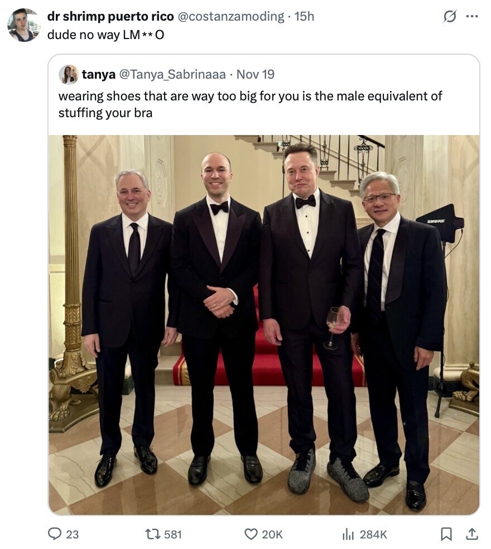Click dr shrimp puerto rico's profile avatar
This screenshot has width=491, height=549.
(x=23, y=25)
